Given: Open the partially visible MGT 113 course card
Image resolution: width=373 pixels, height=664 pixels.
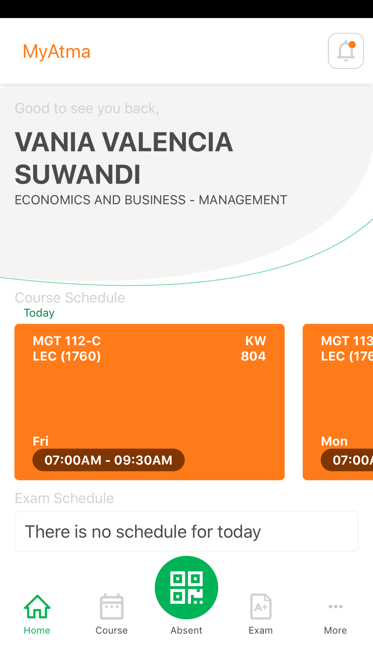Looking at the screenshot, I should point(338,402).
